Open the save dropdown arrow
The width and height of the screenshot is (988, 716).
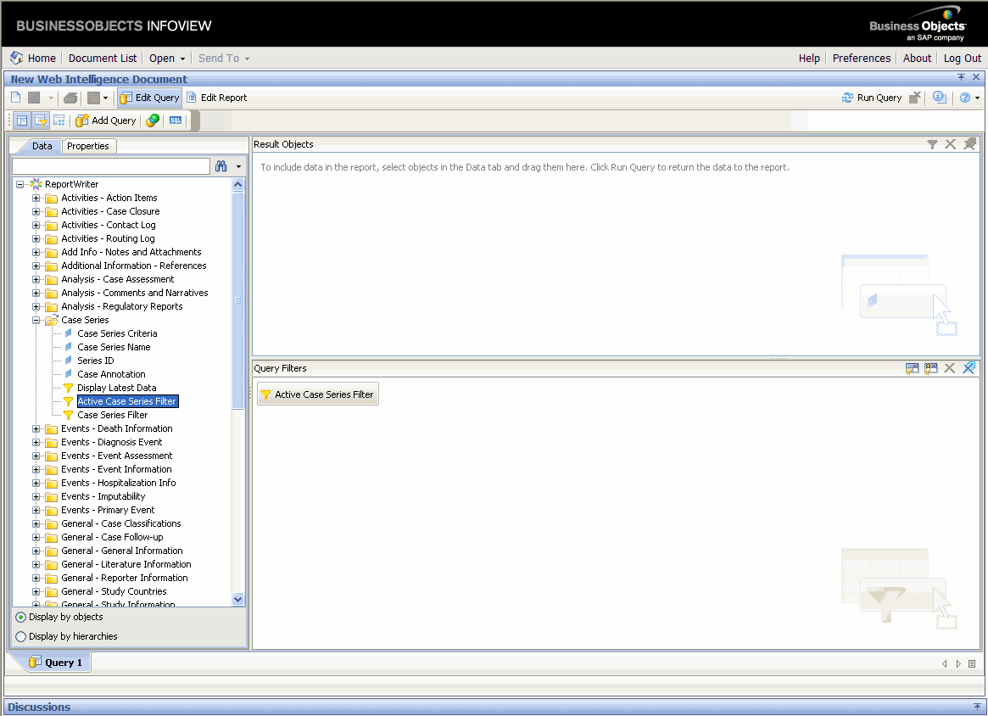pyautogui.click(x=51, y=98)
